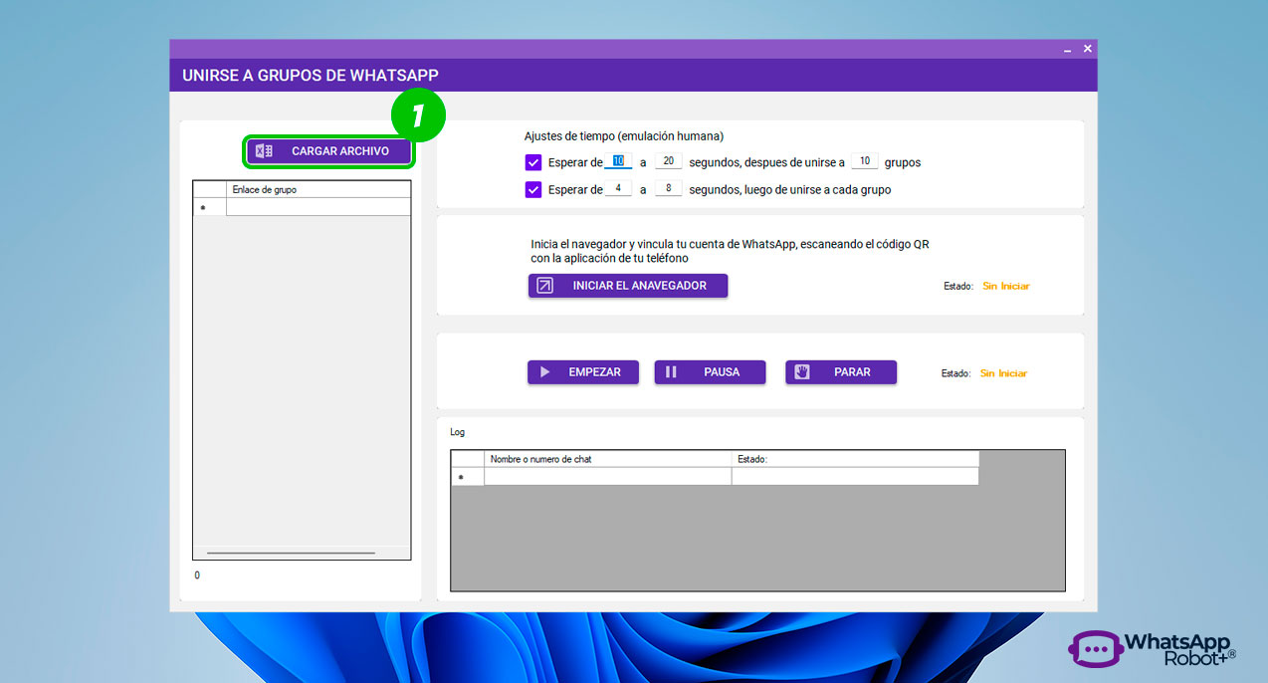The width and height of the screenshot is (1268, 683).
Task: Click the pause bars icon on PAUSA
Action: tap(671, 372)
